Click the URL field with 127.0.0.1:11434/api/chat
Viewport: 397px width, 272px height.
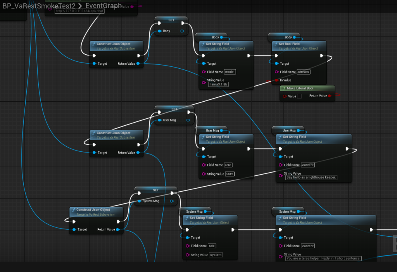click(x=80, y=11)
